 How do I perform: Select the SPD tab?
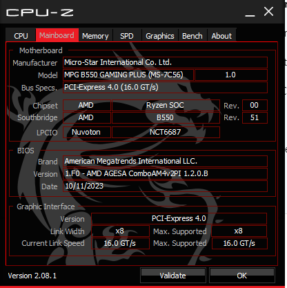pyautogui.click(x=127, y=36)
